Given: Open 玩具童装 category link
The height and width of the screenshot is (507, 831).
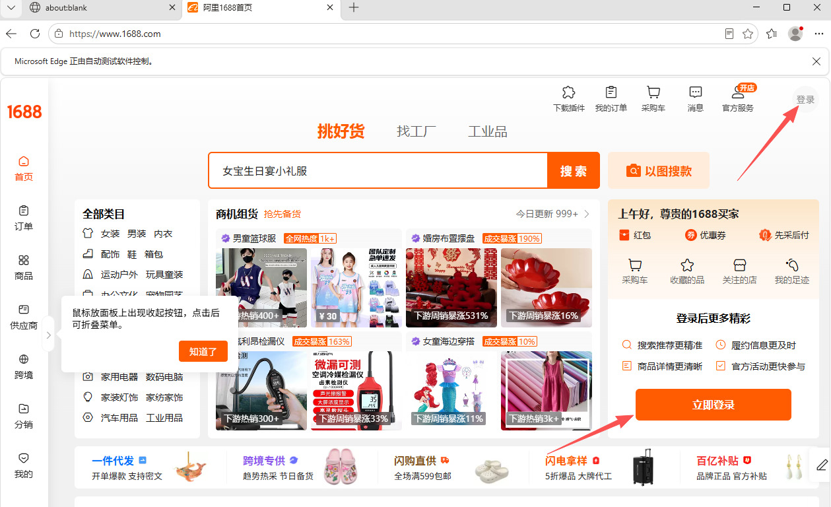Looking at the screenshot, I should 164,275.
